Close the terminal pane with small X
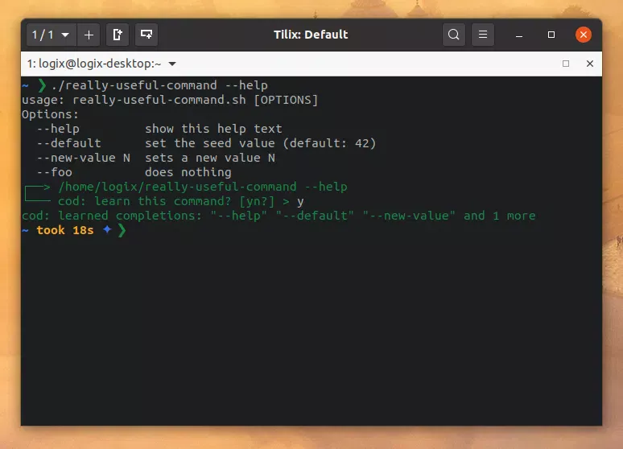The height and width of the screenshot is (449, 623). coord(590,64)
